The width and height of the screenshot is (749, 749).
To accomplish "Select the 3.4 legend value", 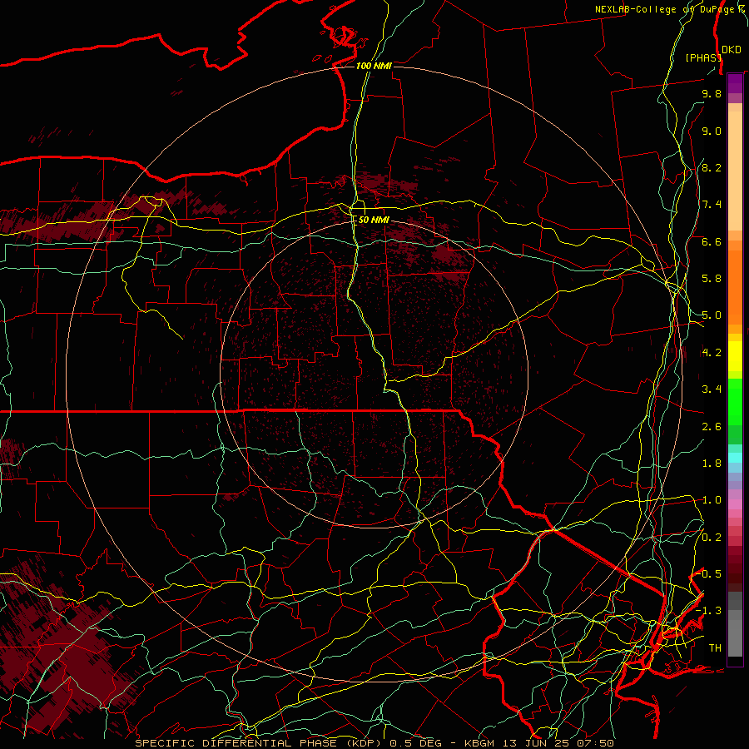I will [x=712, y=389].
